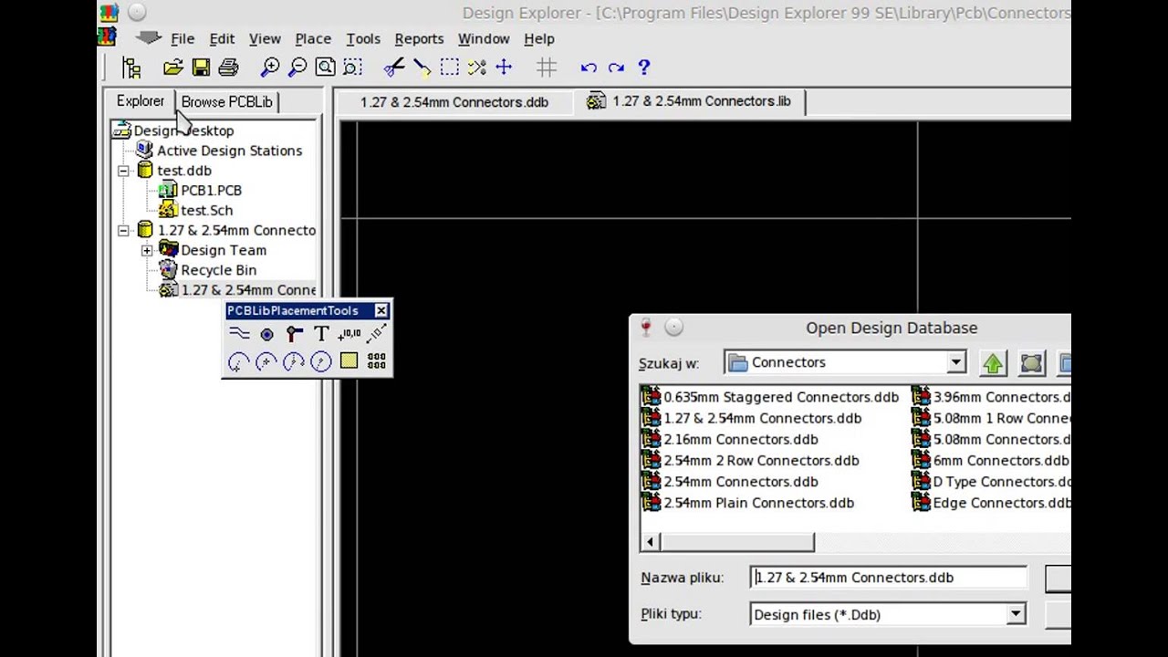Screen dimensions: 1168x657
Task: Select the full circle placement tool
Action: pos(321,362)
